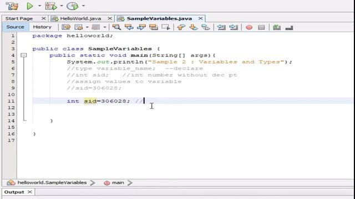Click Find Next Occurrence icon
Image resolution: width=355 pixels, height=199 pixels.
[x=141, y=27]
